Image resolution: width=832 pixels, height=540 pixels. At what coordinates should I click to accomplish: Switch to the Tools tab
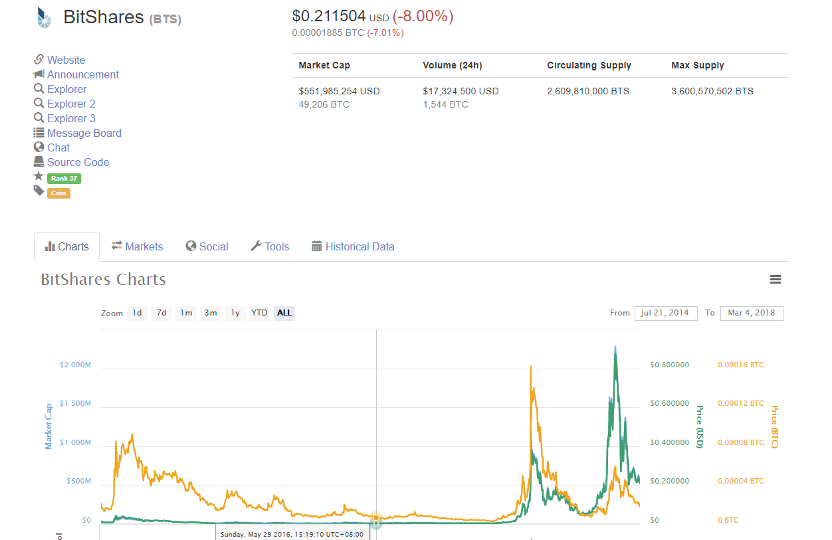270,246
